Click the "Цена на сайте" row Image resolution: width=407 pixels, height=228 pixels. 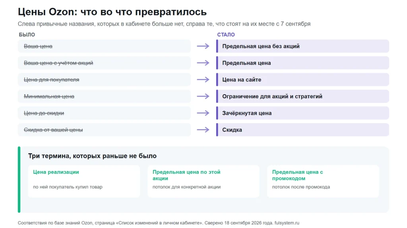302,80
